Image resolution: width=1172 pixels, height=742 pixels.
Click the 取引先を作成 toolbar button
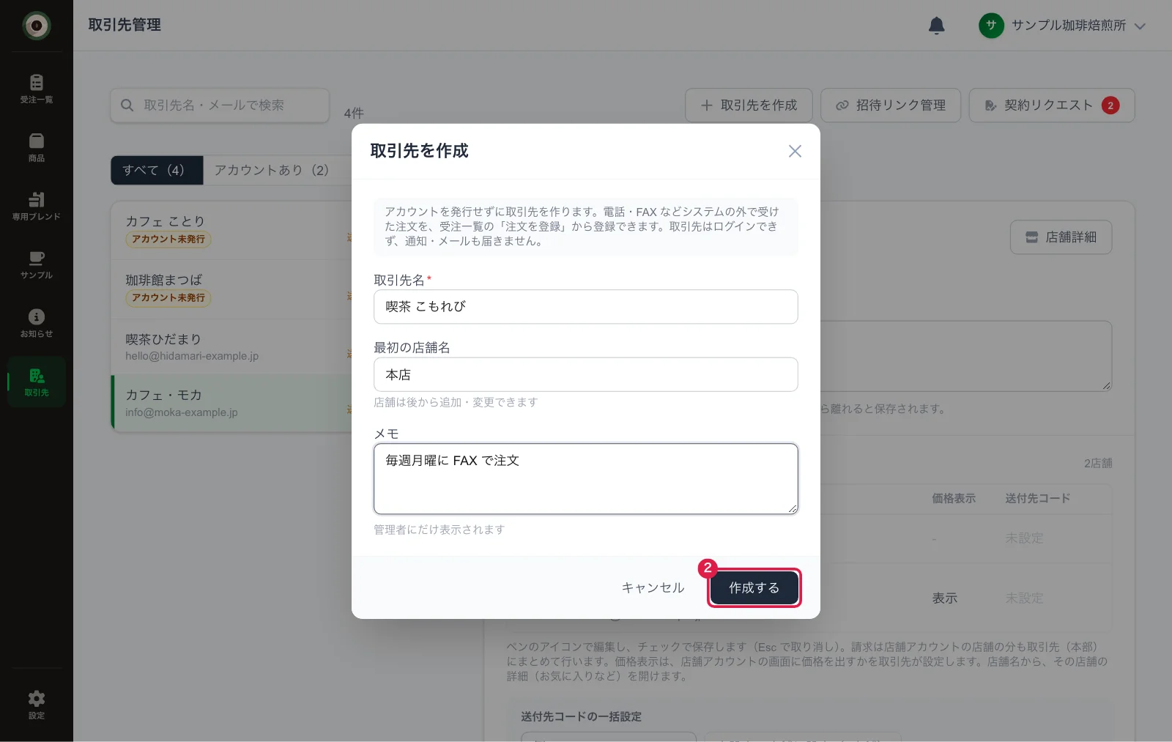[749, 105]
